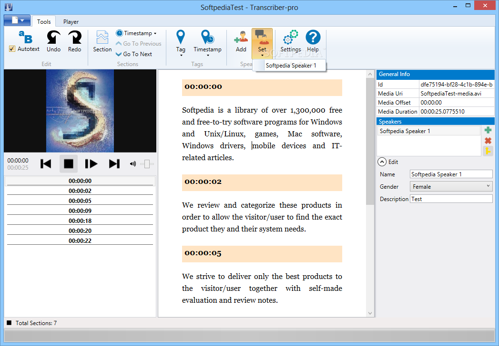Select section 00:00:18 in list
Viewport: 499px width, 346px height.
point(80,221)
